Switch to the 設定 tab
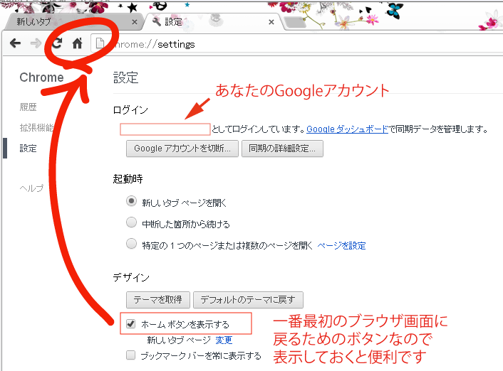 tap(212, 22)
